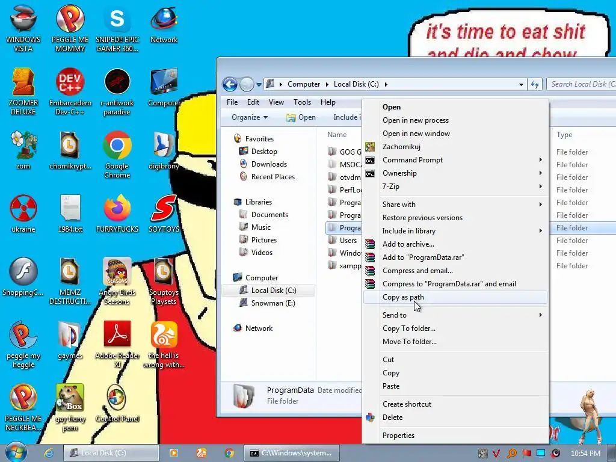Select the MEMZ DESTRUCTI... desktop icon
The image size is (616, 462).
point(70,281)
